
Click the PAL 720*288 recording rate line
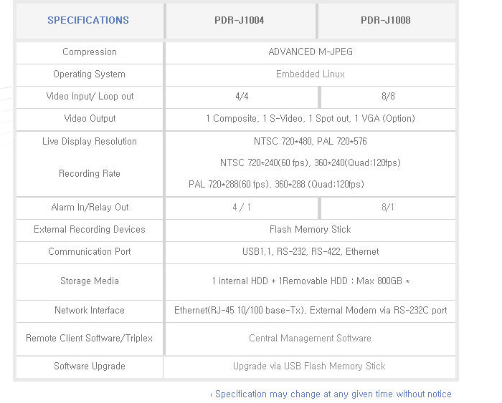pyautogui.click(x=276, y=185)
